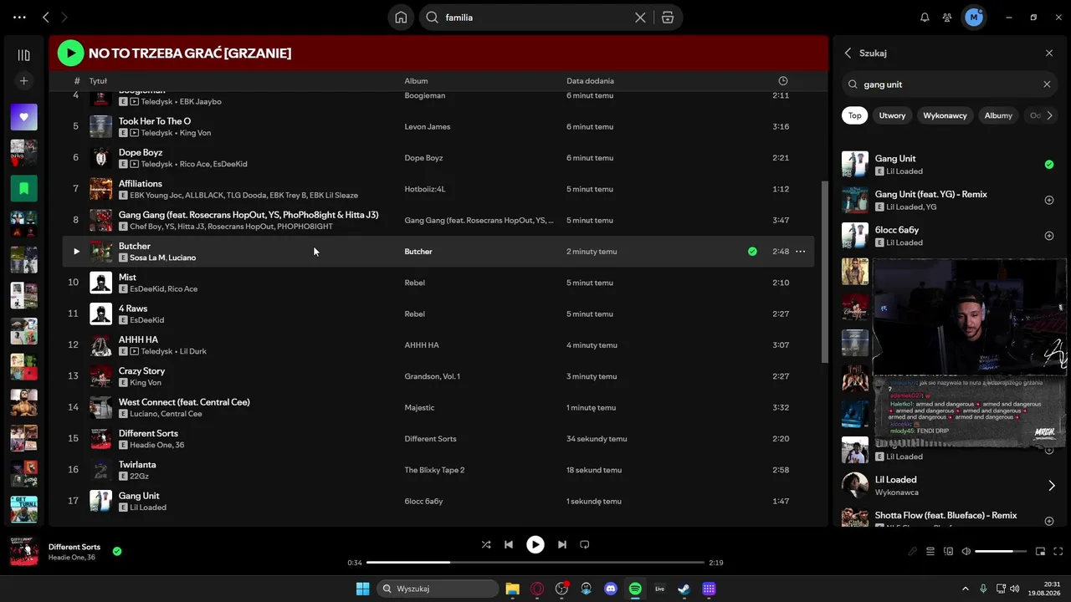Add '6locc 6a6y' result to playlist

point(1049,236)
